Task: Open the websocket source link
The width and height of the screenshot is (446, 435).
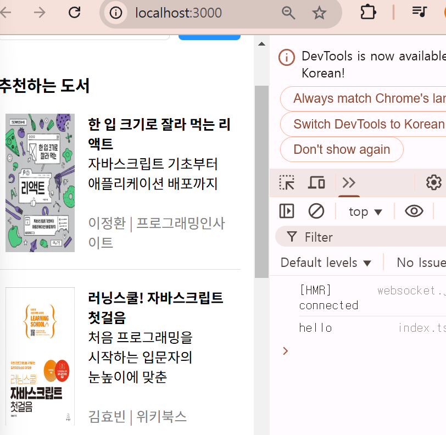Action: (x=411, y=291)
